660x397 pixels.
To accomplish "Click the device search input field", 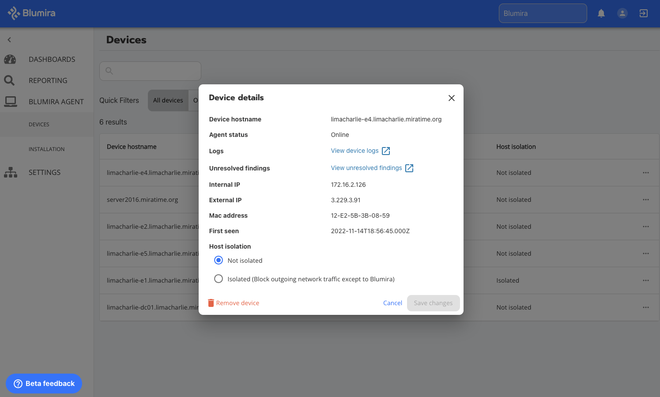I will [x=150, y=71].
